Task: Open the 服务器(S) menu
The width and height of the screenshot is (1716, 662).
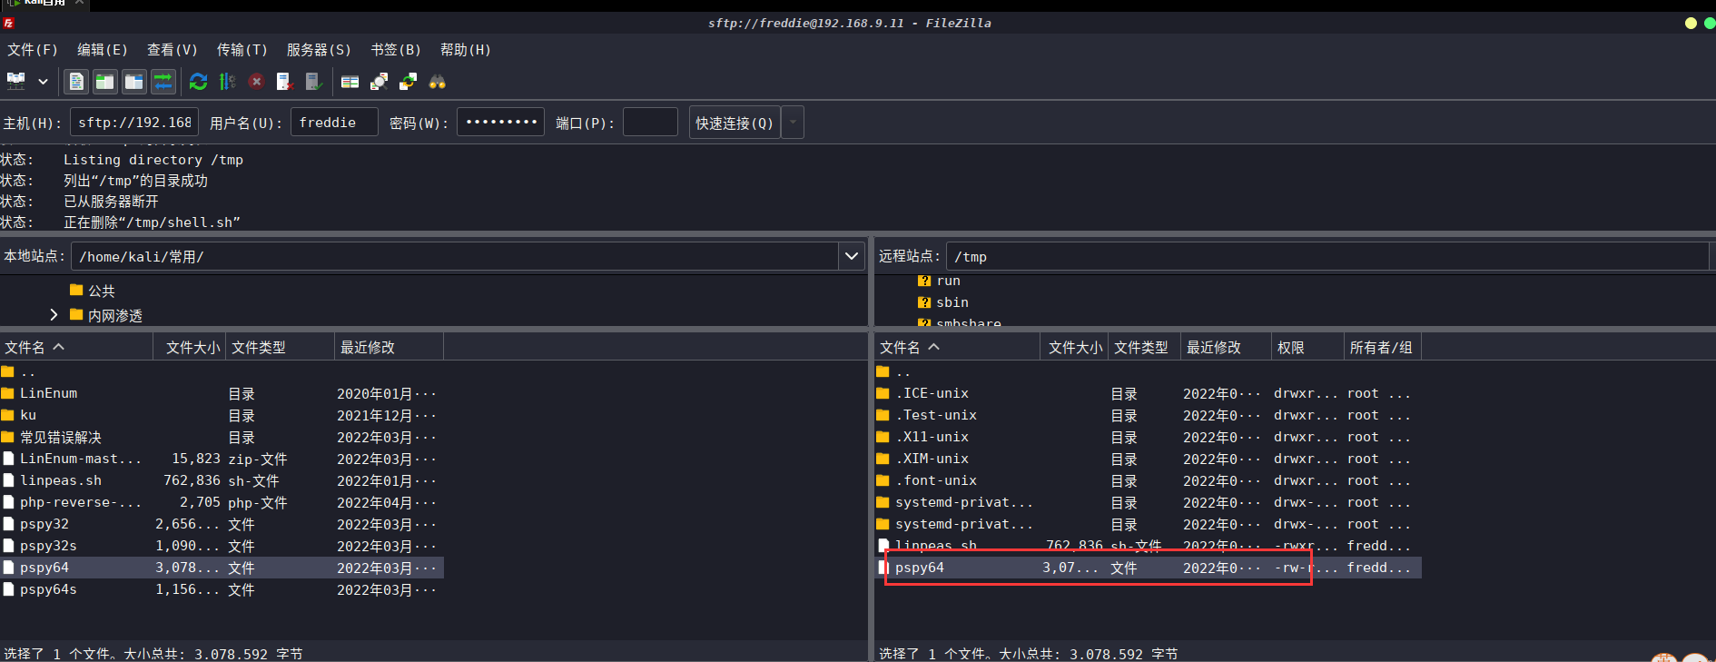Action: [319, 50]
